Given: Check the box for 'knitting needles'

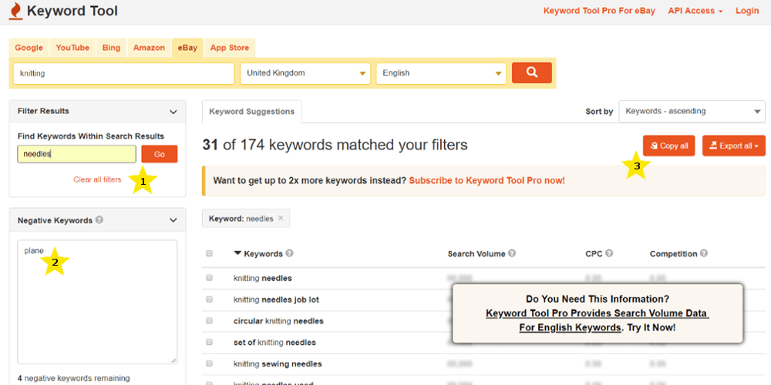Looking at the screenshot, I should point(210,278).
